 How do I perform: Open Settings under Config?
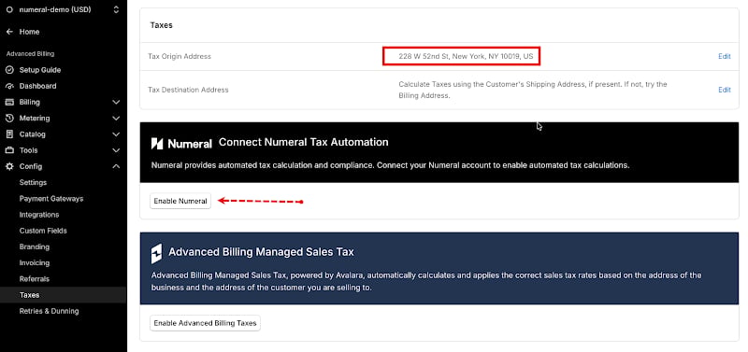click(33, 182)
